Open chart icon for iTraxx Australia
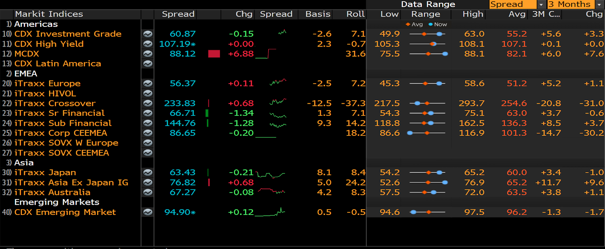This screenshot has width=605, height=249. (x=148, y=192)
